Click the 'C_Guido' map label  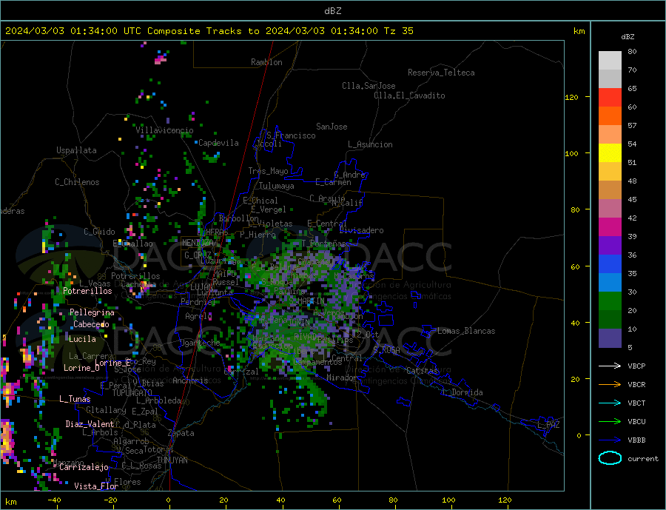click(99, 232)
